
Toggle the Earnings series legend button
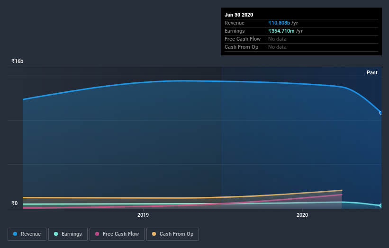pyautogui.click(x=68, y=234)
